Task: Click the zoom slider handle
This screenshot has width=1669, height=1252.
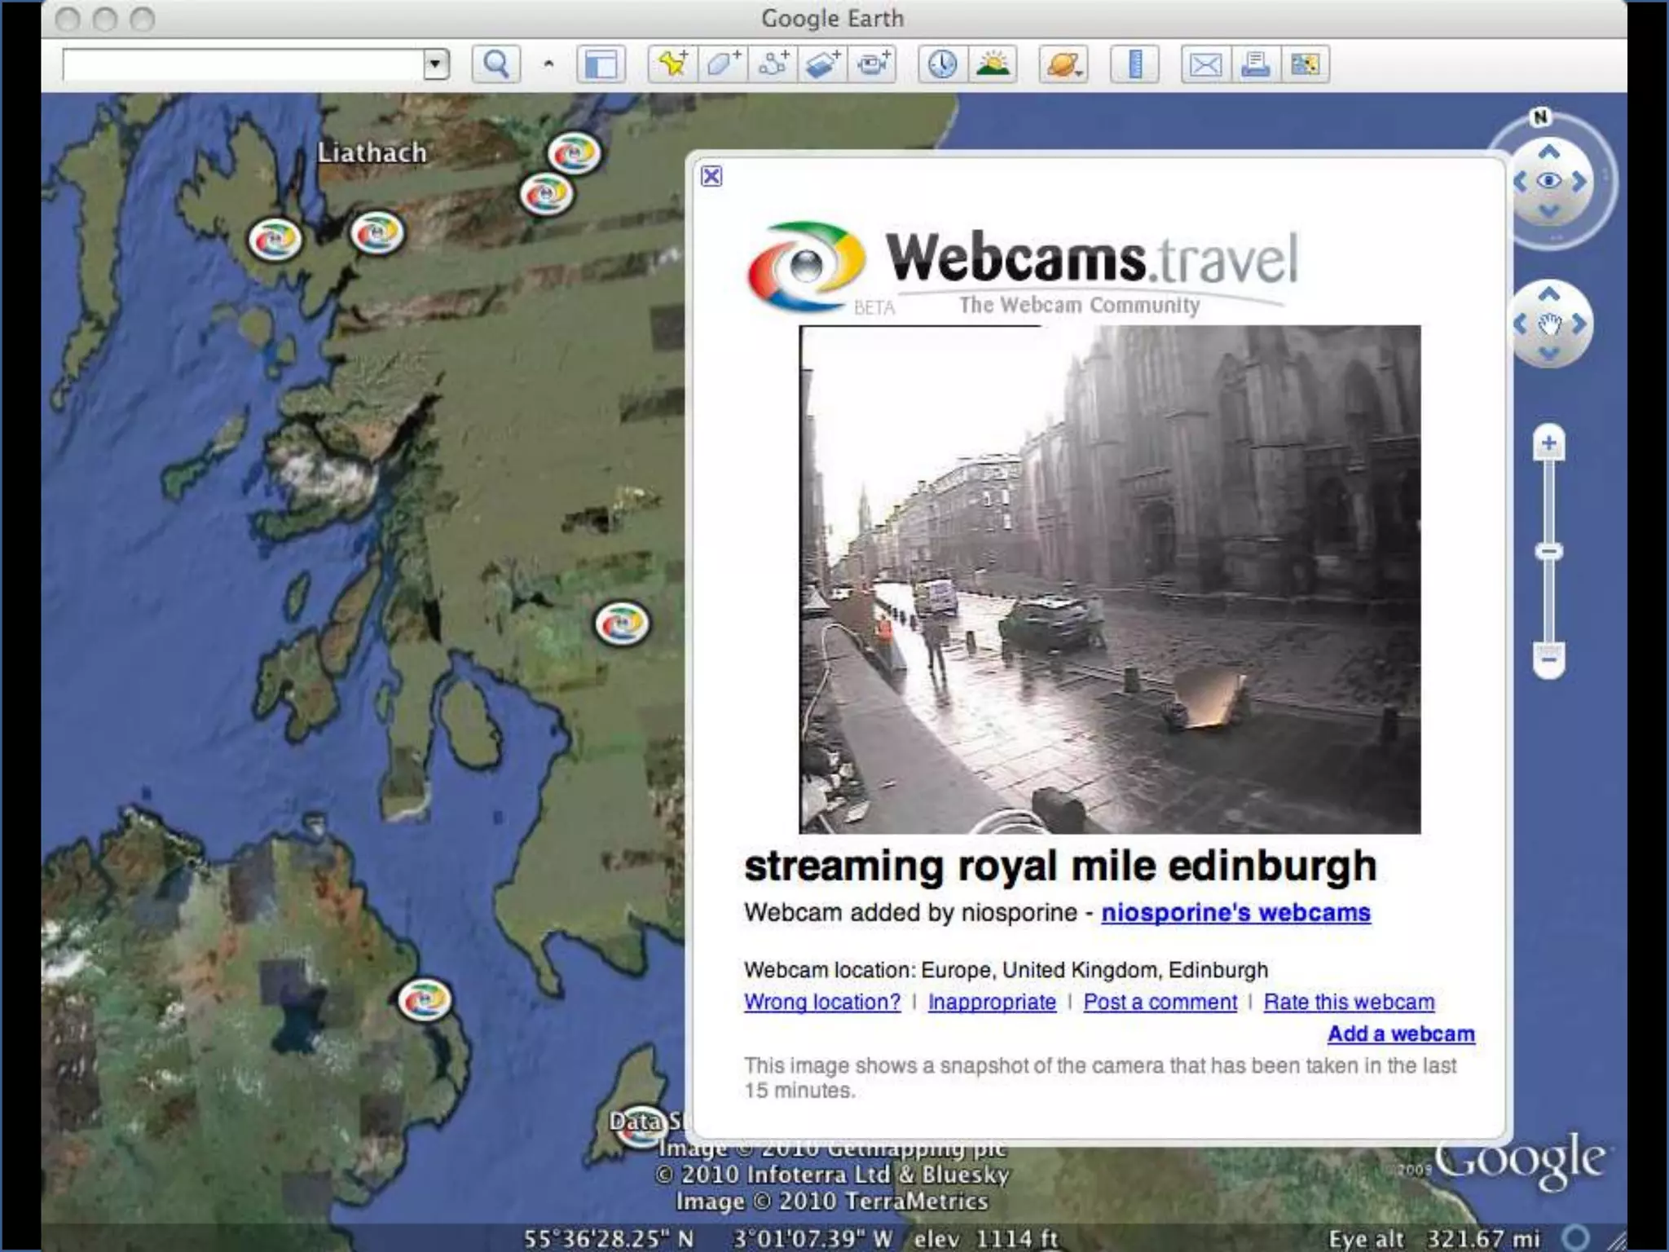Action: click(1548, 552)
